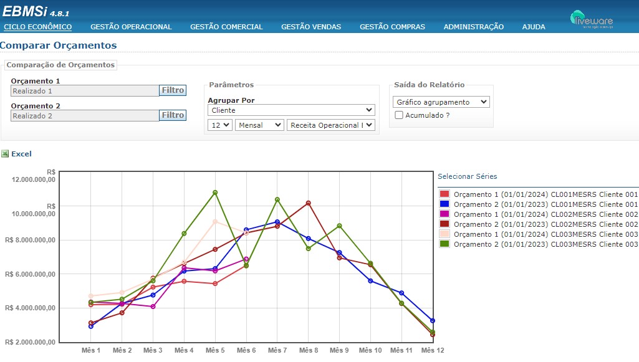Open the Mensal period dropdown
This screenshot has width=639, height=362.
259,125
